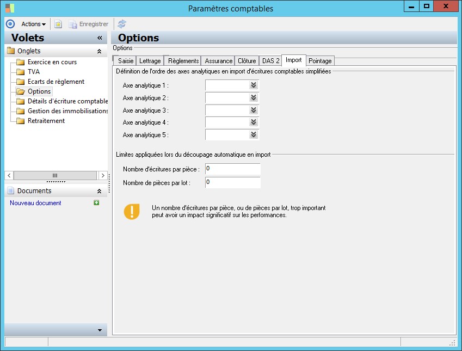Switch to the Règlements tab

click(182, 61)
